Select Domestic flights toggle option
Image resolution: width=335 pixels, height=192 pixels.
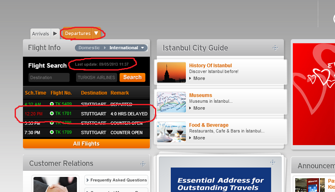[89, 48]
